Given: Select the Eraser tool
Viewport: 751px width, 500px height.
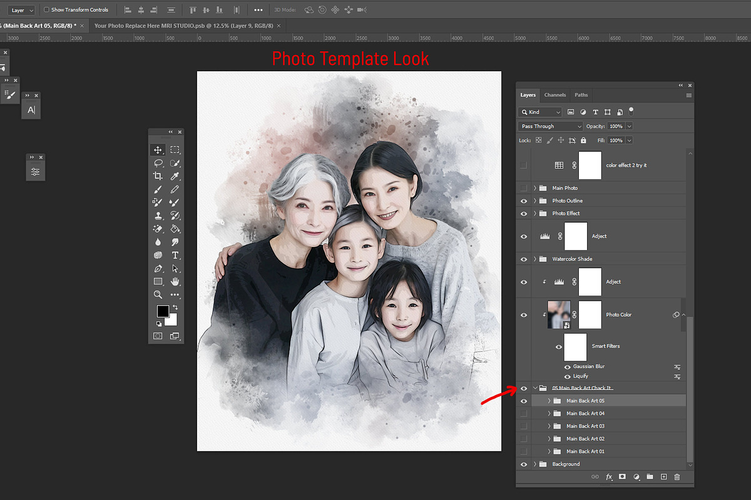Looking at the screenshot, I should point(158,229).
